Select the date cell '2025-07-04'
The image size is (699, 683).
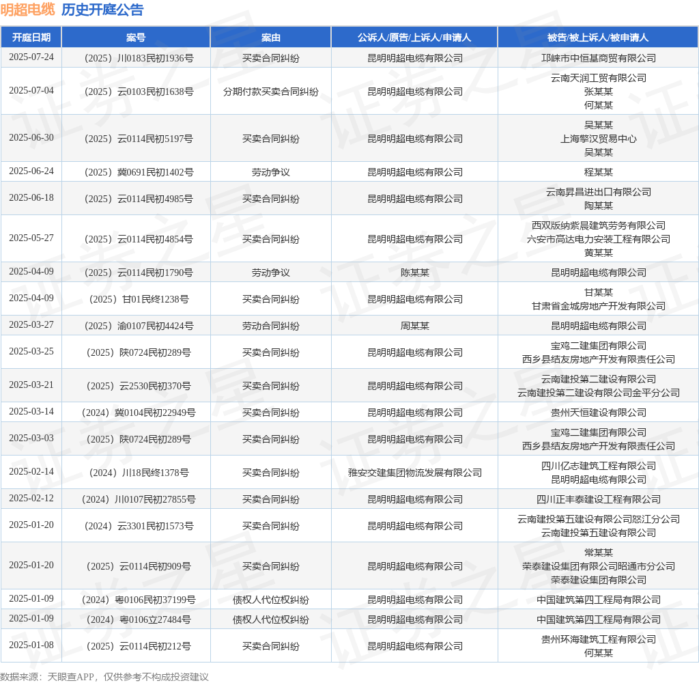click(x=31, y=91)
